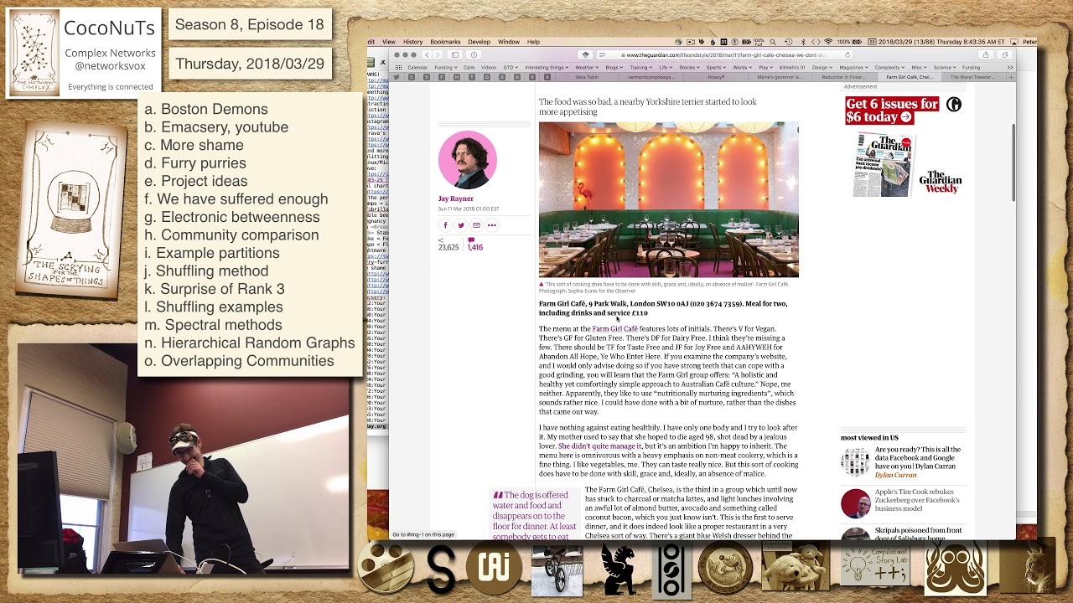Expand the Stories bookmarks folder
Image resolution: width=1073 pixels, height=603 pixels.
pyautogui.click(x=691, y=68)
